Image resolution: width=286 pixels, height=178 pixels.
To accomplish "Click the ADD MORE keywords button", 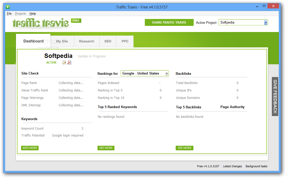I will coord(30,148).
